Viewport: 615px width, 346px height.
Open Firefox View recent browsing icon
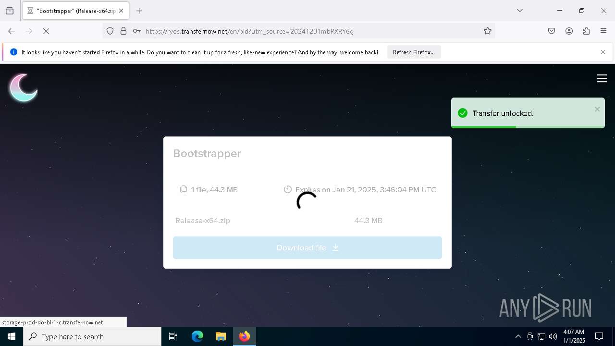[x=10, y=11]
